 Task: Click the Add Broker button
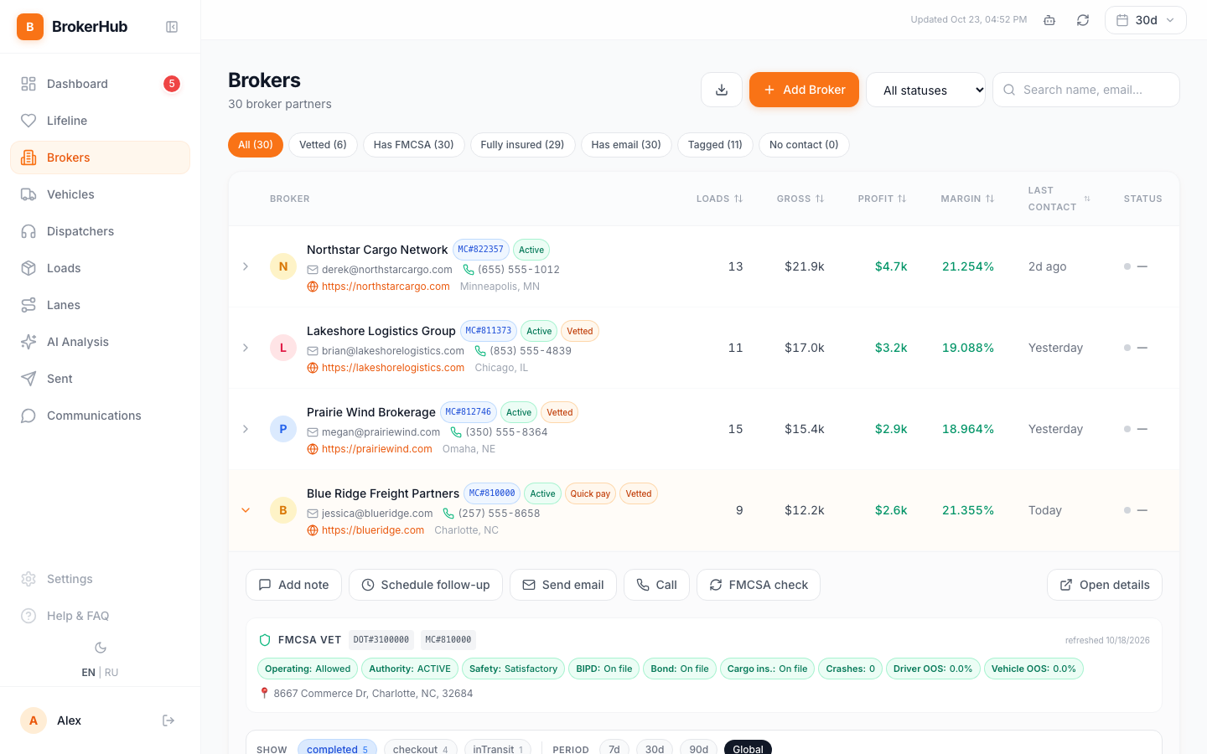point(804,90)
